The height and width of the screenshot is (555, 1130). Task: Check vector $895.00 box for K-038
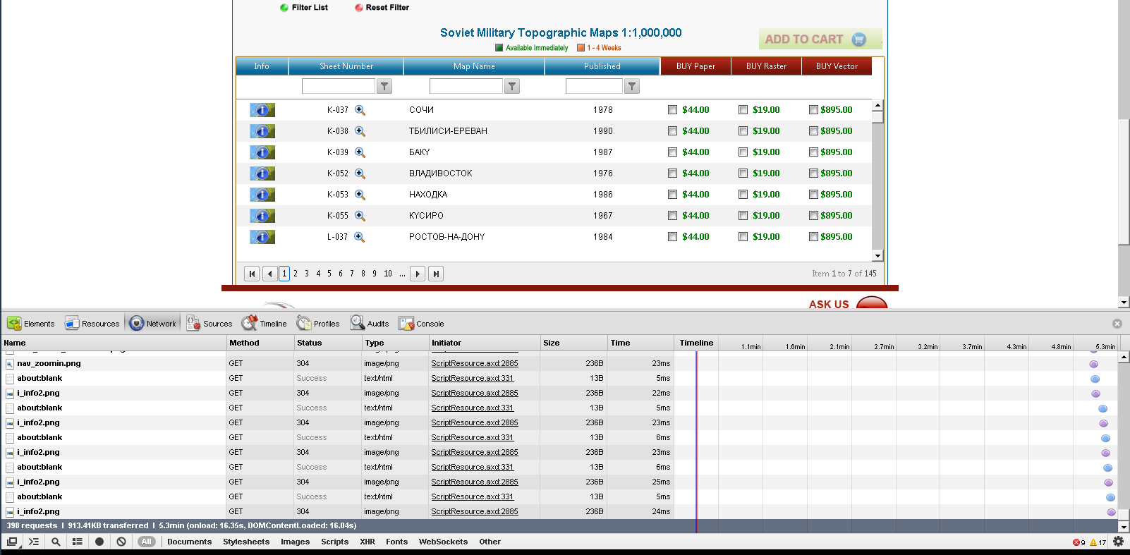(x=813, y=131)
